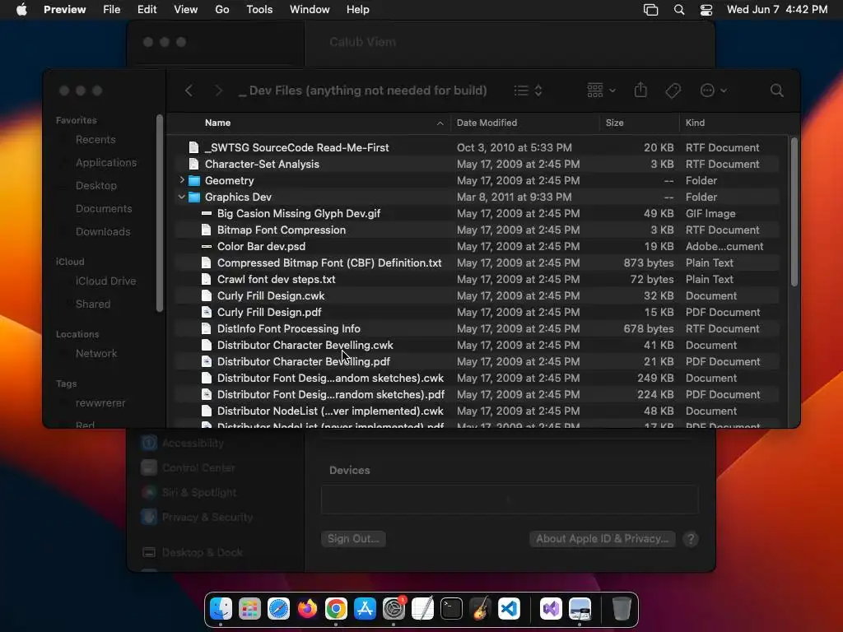Click the Geometry folder icon
Viewport: 843px width, 632px height.
(x=194, y=180)
